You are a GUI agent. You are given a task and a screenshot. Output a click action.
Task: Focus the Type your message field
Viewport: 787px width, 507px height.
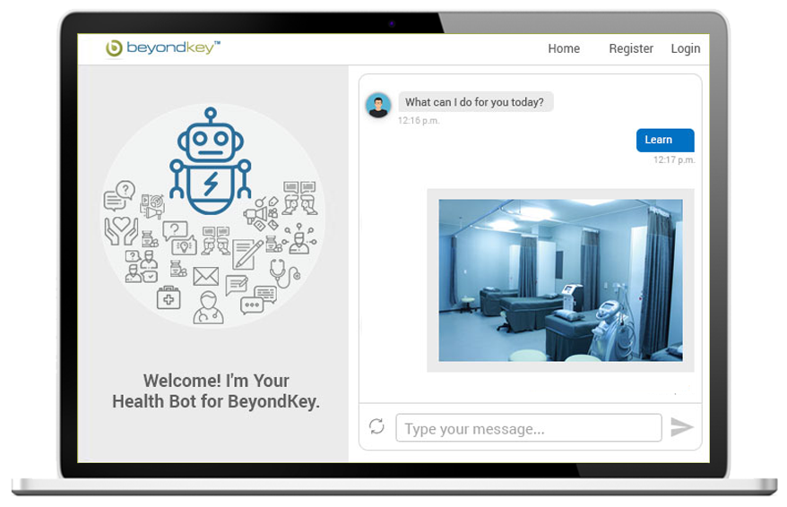point(529,428)
